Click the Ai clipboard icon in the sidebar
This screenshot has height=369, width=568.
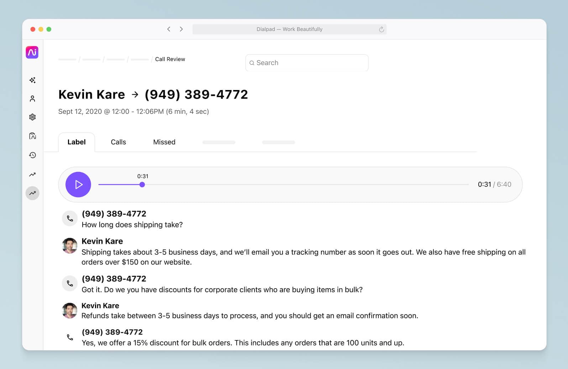coord(32,136)
